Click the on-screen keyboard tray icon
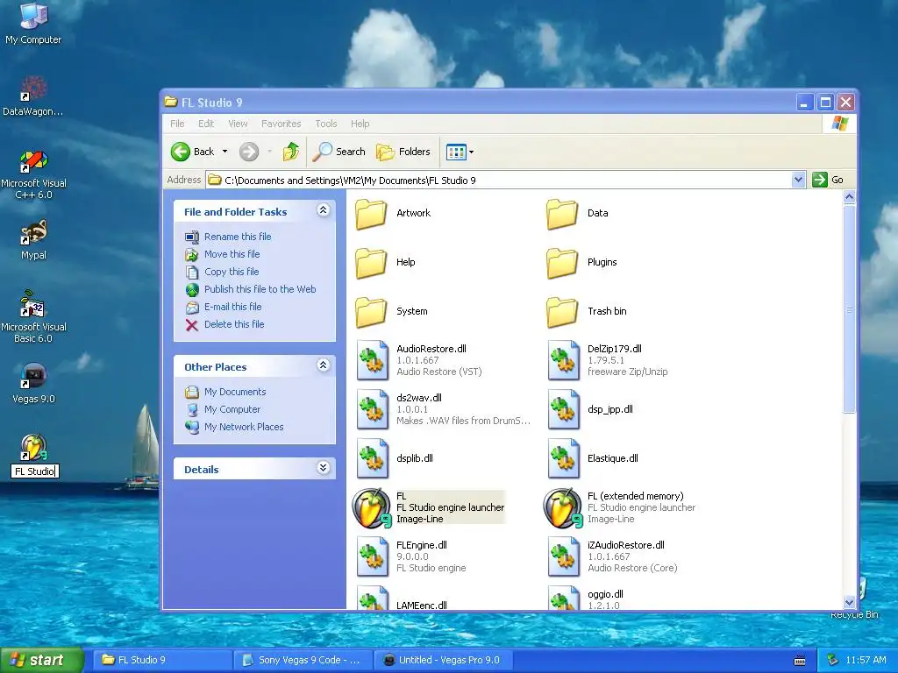Screen dimensions: 898x673 coord(800,661)
